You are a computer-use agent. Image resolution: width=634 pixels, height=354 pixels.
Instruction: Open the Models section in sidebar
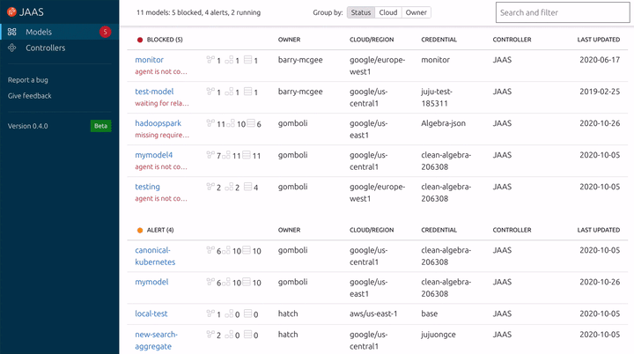(60, 32)
